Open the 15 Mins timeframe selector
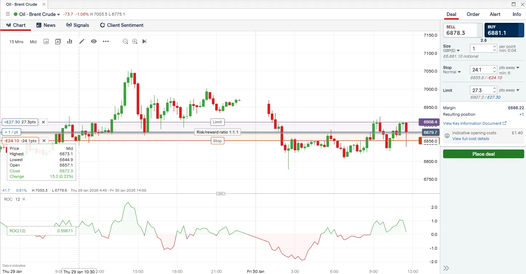 tap(16, 42)
